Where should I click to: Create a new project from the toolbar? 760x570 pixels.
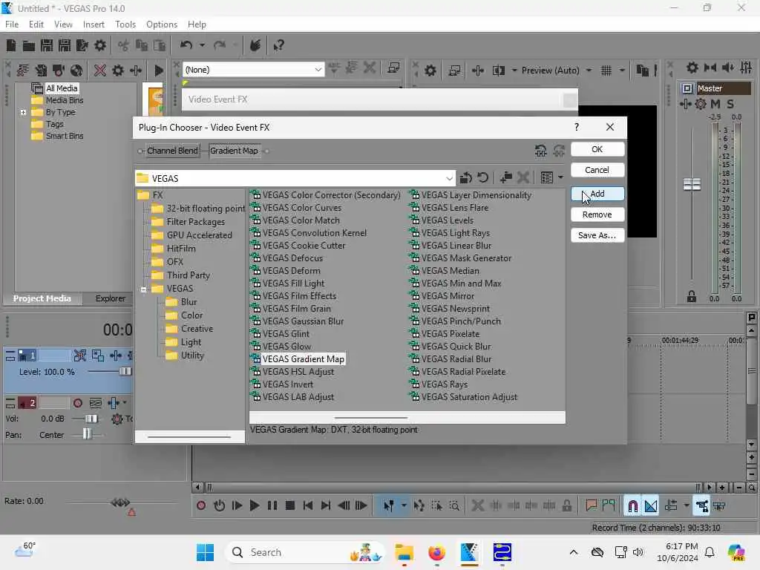(x=10, y=45)
